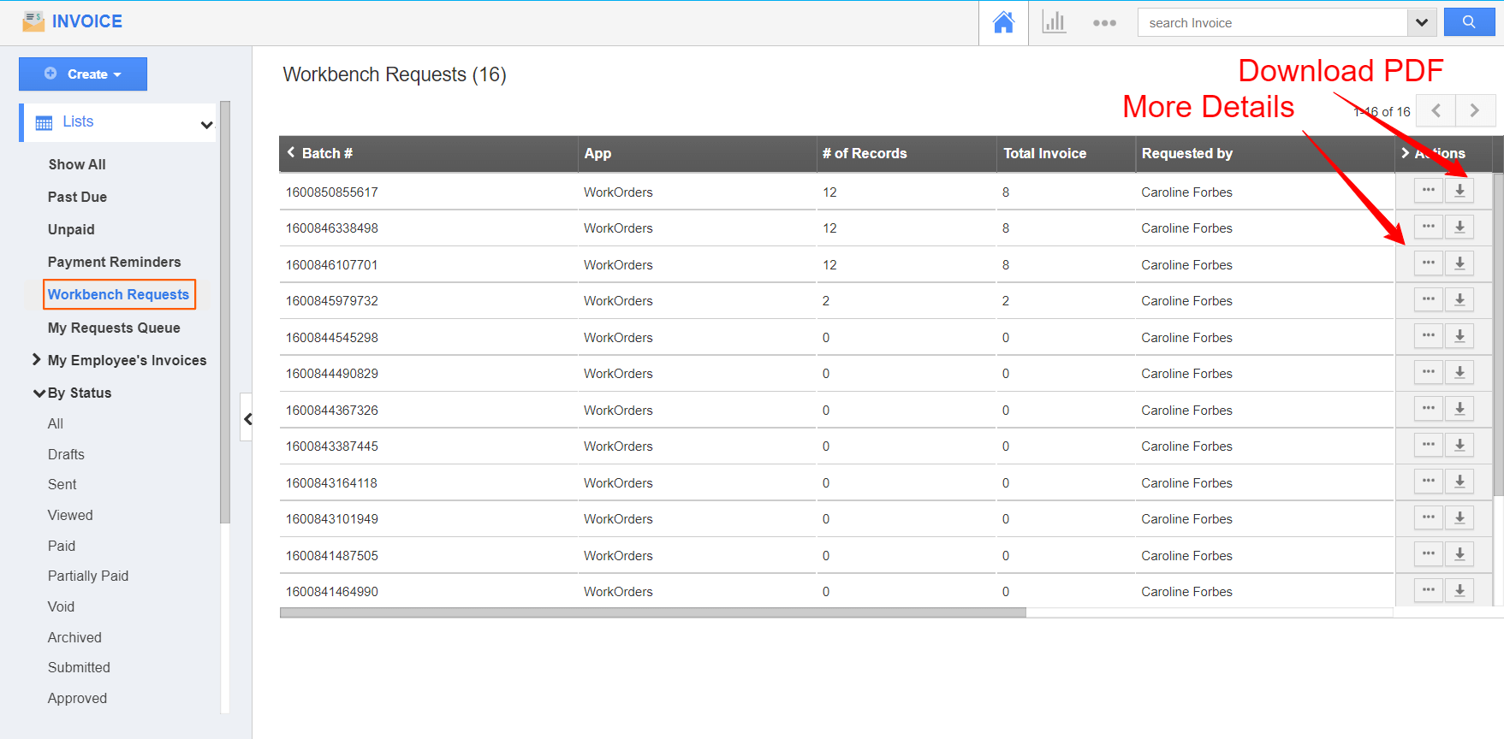Expand the search Invoice dropdown arrow
Screen dimensions: 1504x739
pos(1421,23)
